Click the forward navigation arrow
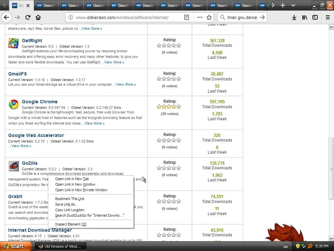 point(17,17)
